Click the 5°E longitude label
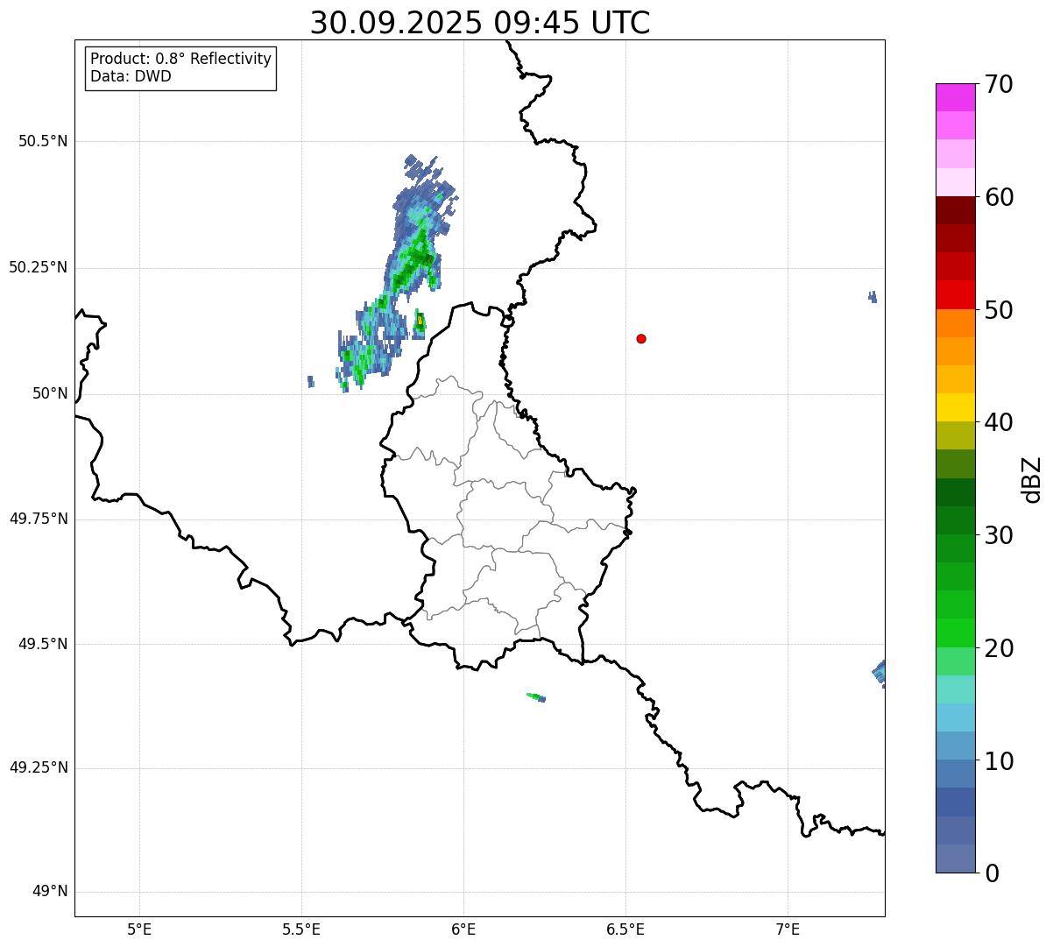Viewport: 1053px width, 947px height. pyautogui.click(x=139, y=929)
